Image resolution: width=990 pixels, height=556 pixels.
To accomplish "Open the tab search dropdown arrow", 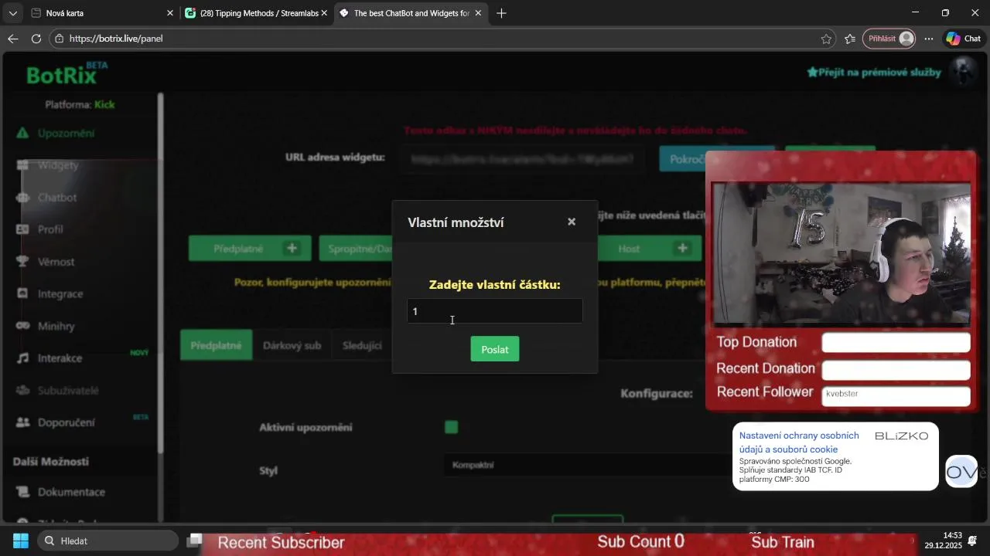I will click(12, 13).
